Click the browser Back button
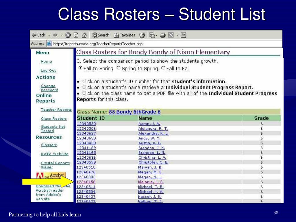 pyautogui.click(x=39, y=35)
